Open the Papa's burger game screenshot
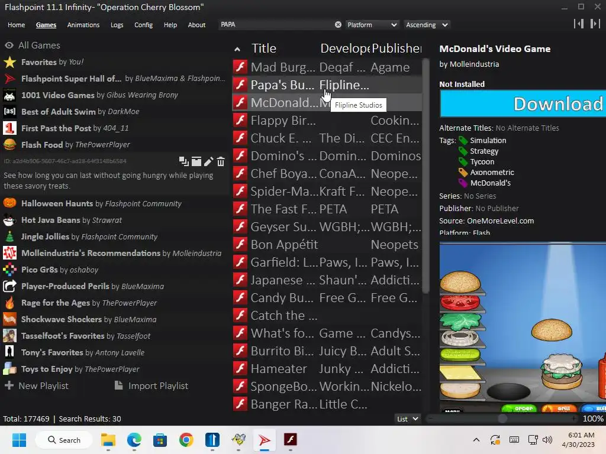Image resolution: width=606 pixels, height=454 pixels. (x=523, y=327)
